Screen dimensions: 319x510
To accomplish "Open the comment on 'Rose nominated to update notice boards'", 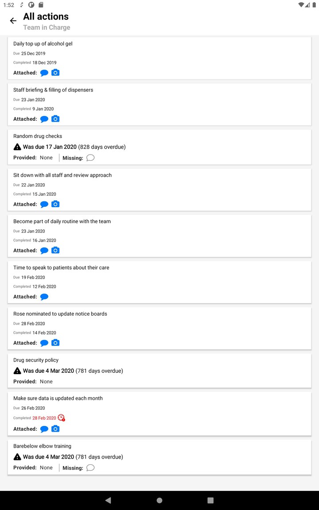I will tap(44, 343).
